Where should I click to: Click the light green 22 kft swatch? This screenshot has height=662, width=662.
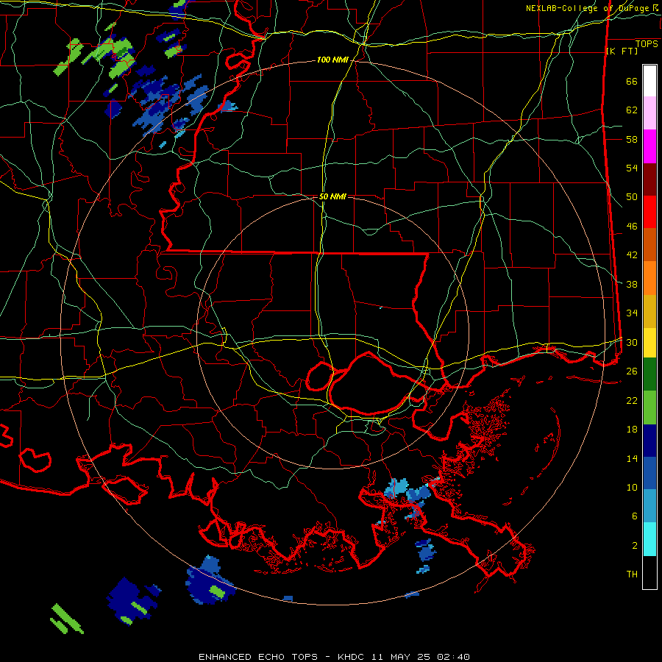649,407
